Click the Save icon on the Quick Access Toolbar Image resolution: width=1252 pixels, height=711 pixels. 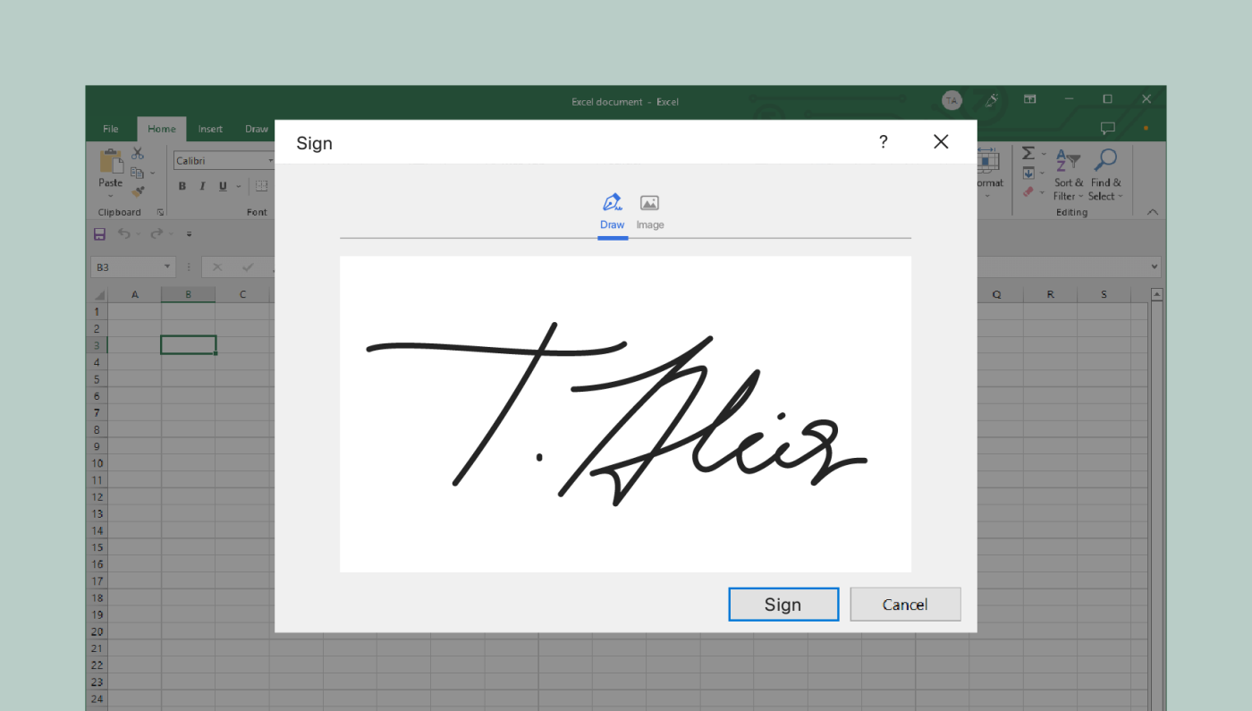[x=99, y=233]
